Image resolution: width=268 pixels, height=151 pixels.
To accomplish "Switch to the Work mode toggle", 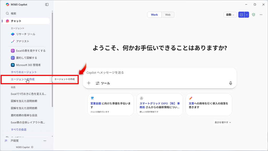I will (154, 15).
